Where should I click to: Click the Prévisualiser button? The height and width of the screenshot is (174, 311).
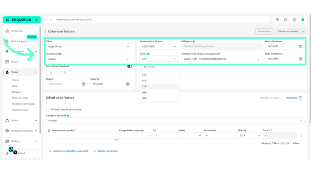(x=264, y=31)
